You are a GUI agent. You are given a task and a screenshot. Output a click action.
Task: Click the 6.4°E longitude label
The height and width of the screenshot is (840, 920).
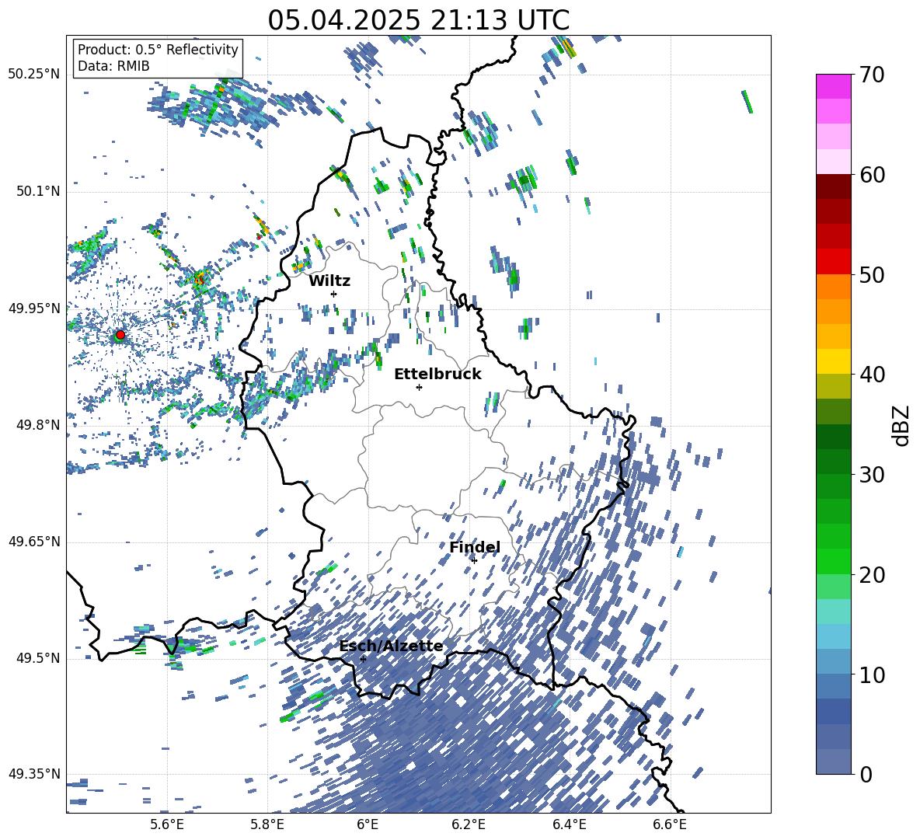569,824
